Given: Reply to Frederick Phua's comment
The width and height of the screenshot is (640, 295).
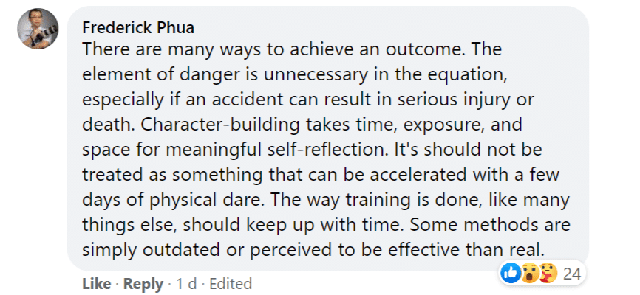Looking at the screenshot, I should [143, 284].
